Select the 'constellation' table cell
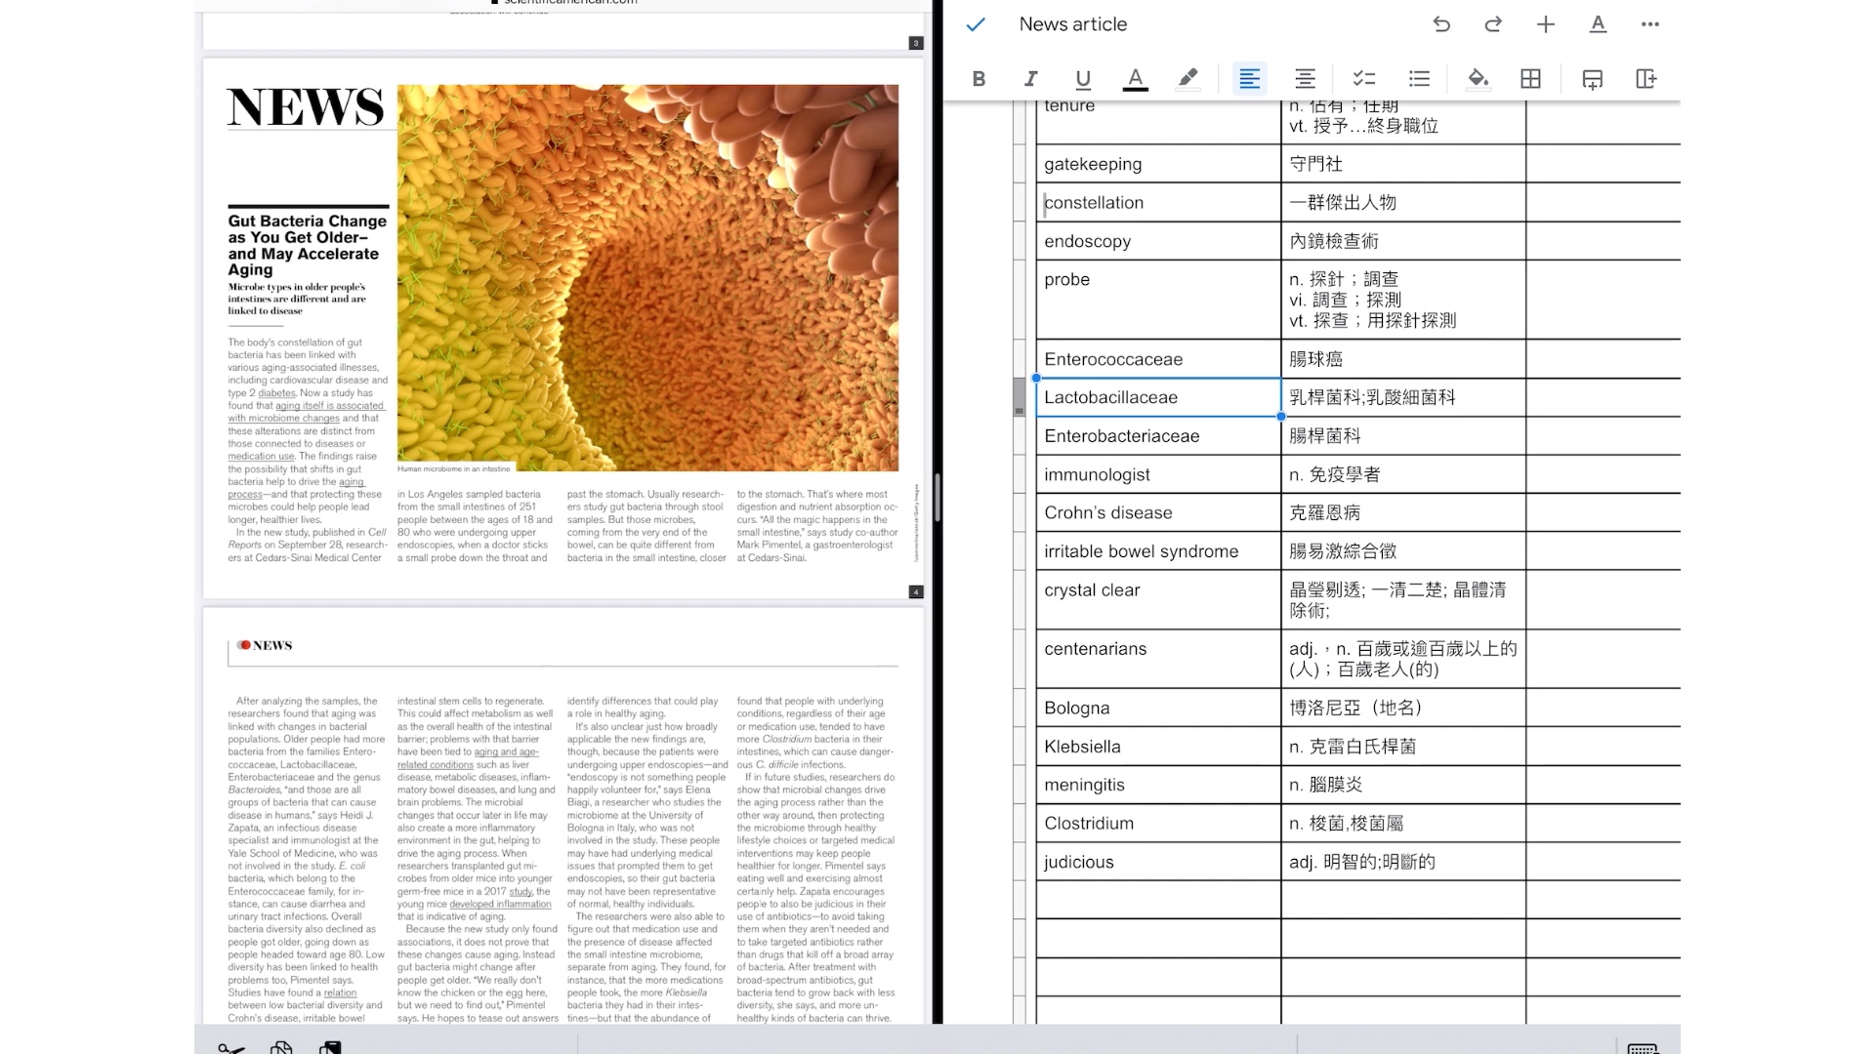1875x1054 pixels. 1158,202
